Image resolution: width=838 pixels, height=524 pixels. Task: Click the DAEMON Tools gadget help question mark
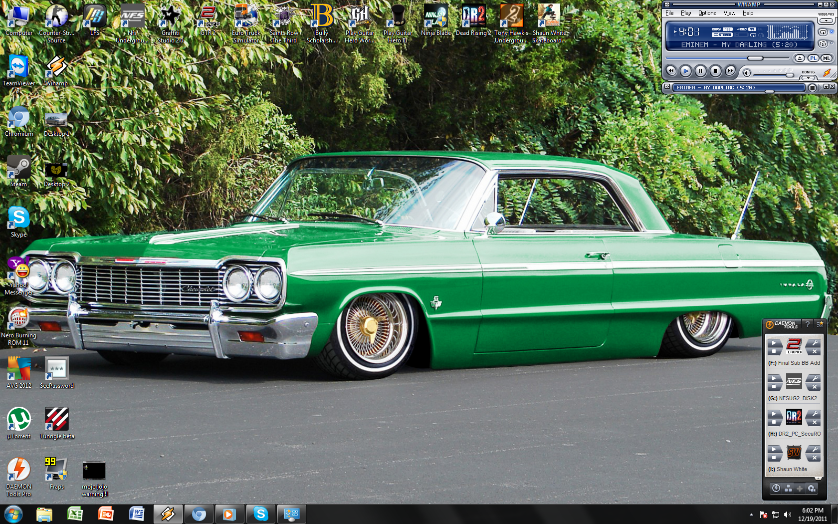pos(807,324)
